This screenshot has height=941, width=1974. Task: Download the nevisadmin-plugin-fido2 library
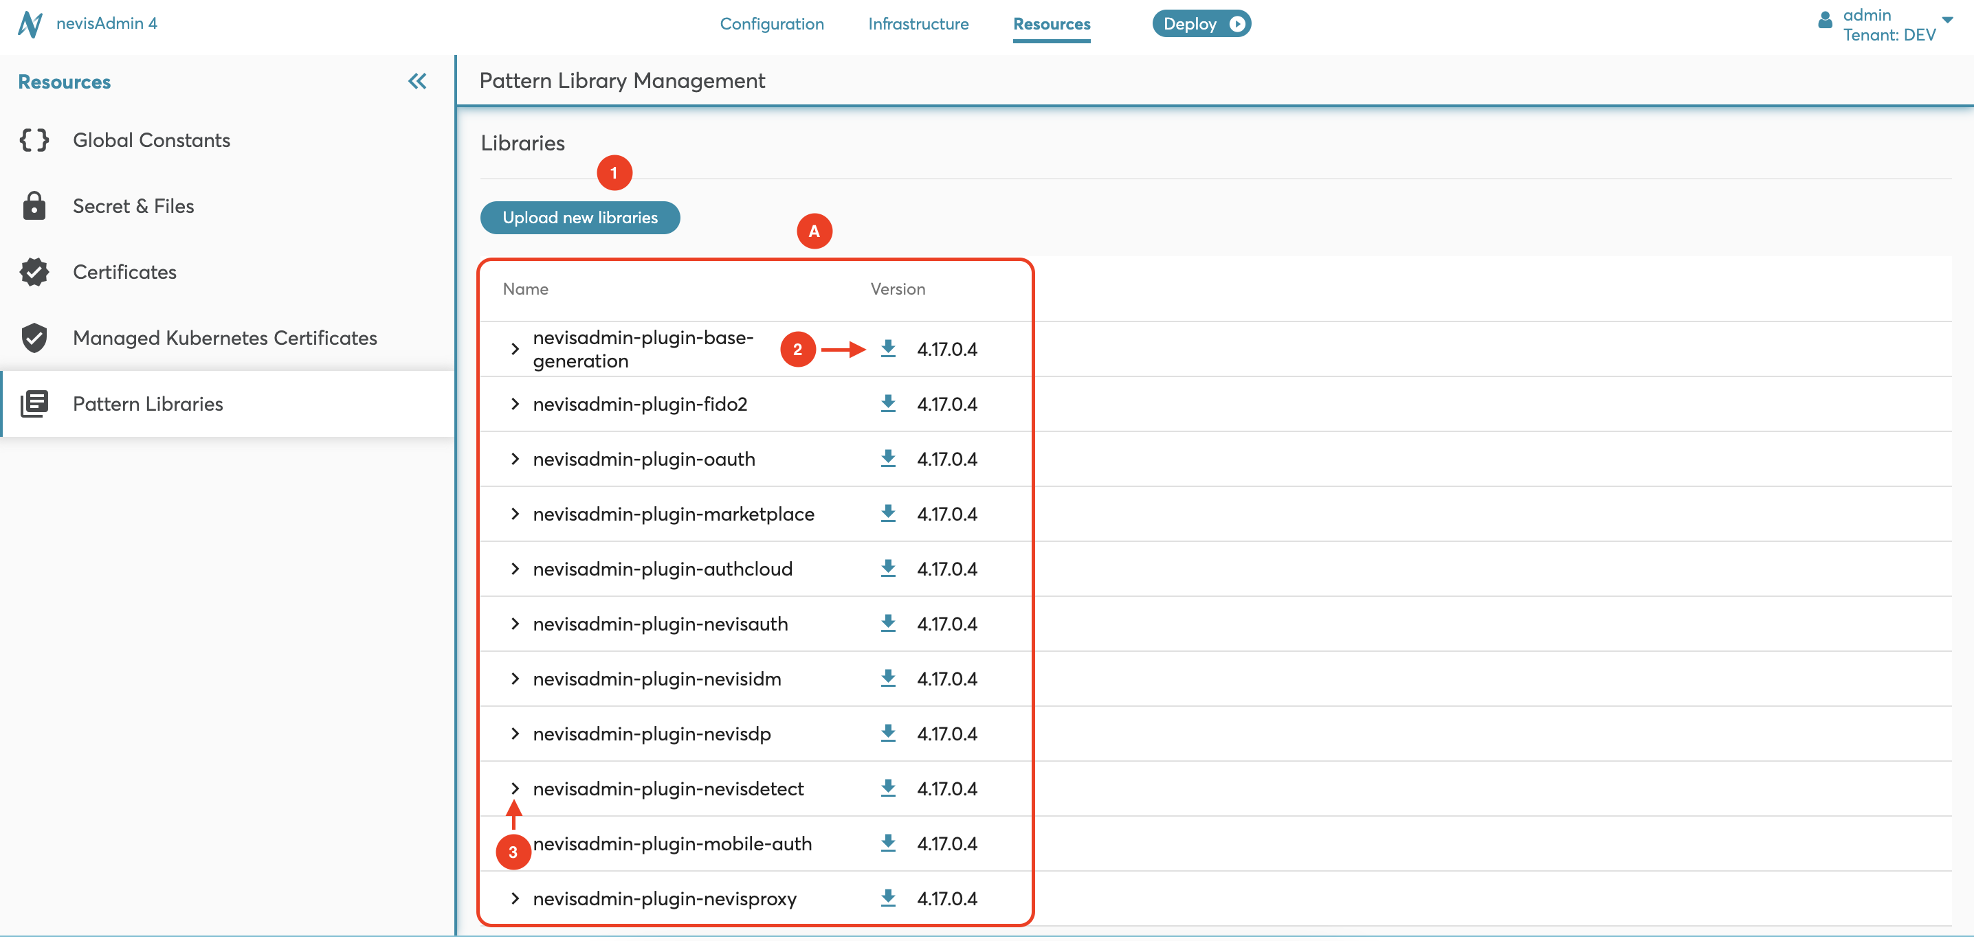click(888, 403)
